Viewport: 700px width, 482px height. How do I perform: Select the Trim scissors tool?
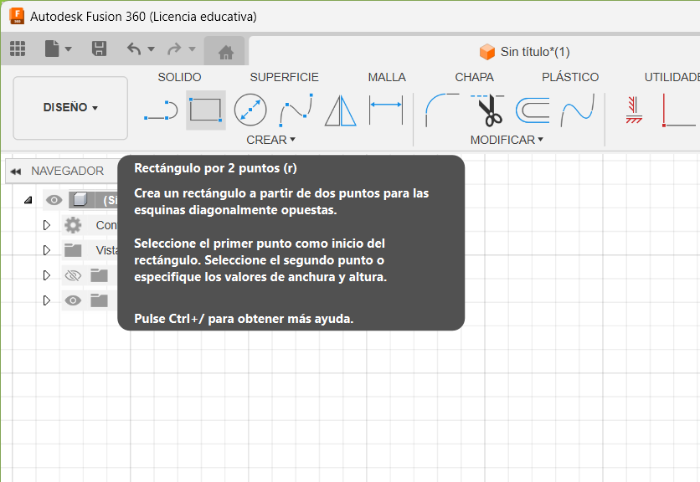487,110
